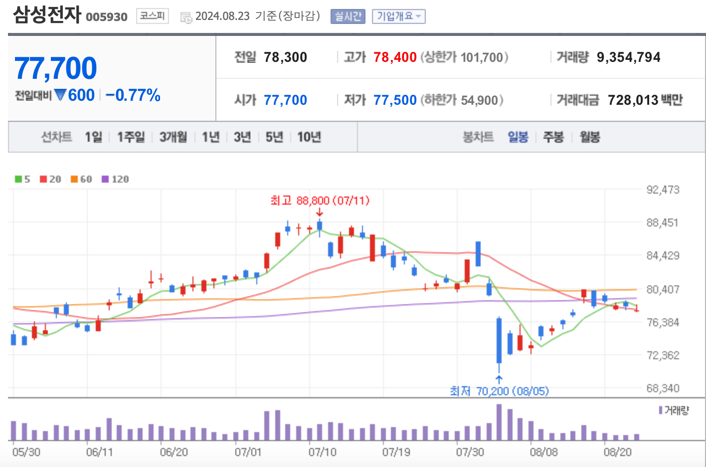Click the 08/20 date axis label
This screenshot has height=467, width=706.
(x=617, y=452)
